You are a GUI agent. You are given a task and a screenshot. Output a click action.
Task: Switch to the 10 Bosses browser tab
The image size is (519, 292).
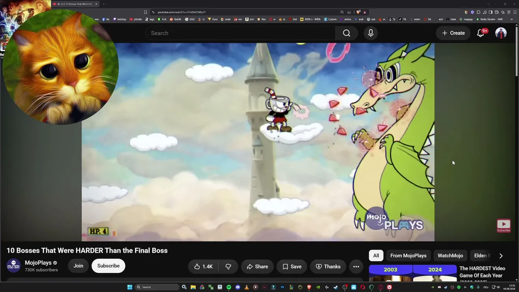[x=75, y=4]
